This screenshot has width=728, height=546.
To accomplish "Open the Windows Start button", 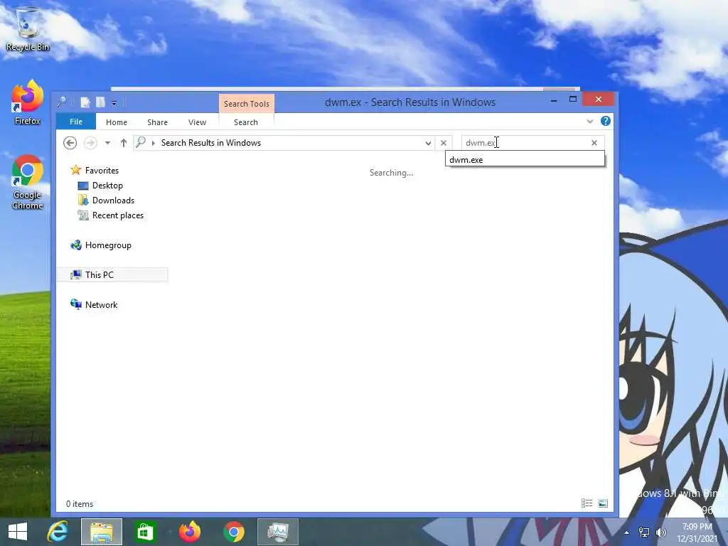I will (x=18, y=532).
